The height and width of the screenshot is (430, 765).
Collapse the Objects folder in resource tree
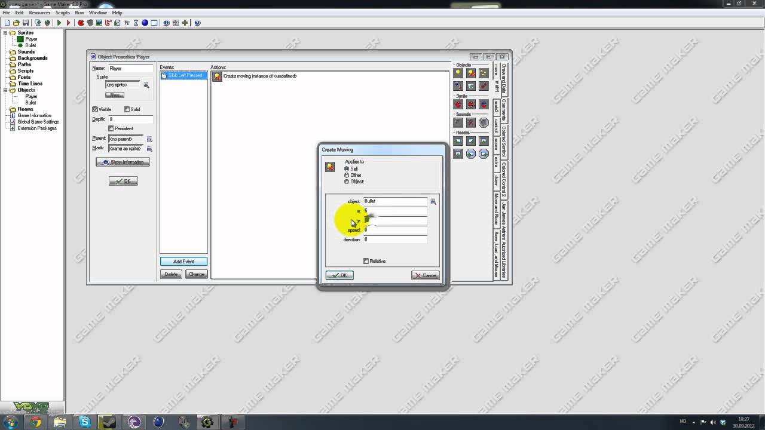coord(5,90)
